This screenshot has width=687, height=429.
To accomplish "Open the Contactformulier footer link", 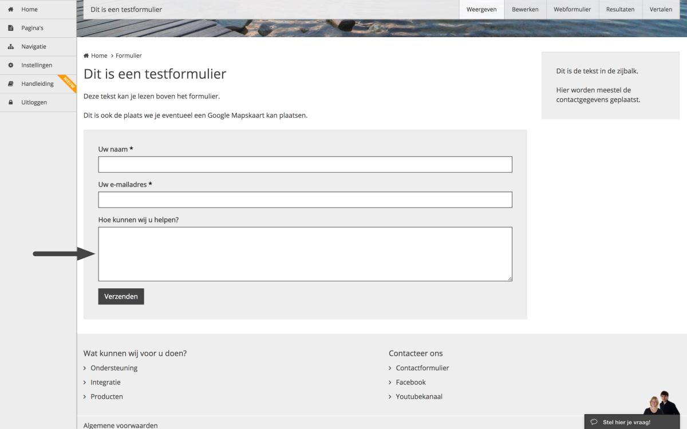I will [423, 368].
